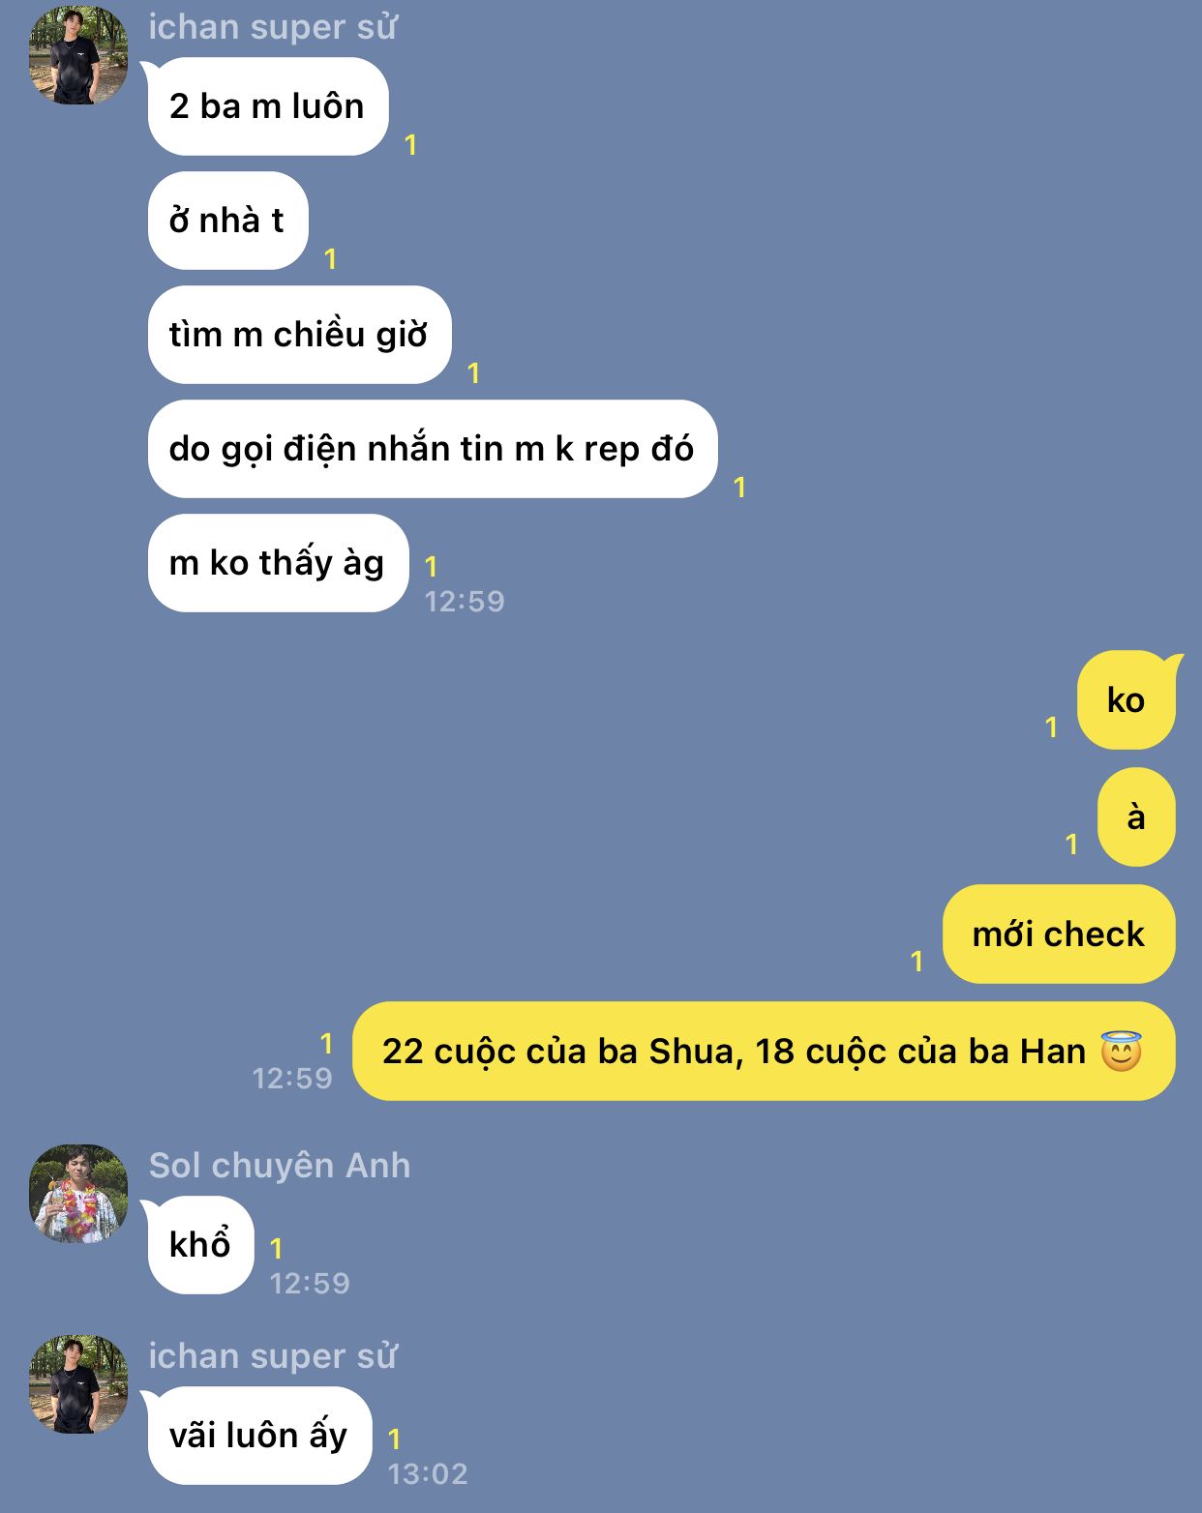Tap Sol chuyên Anh's profile picture

[78, 1194]
